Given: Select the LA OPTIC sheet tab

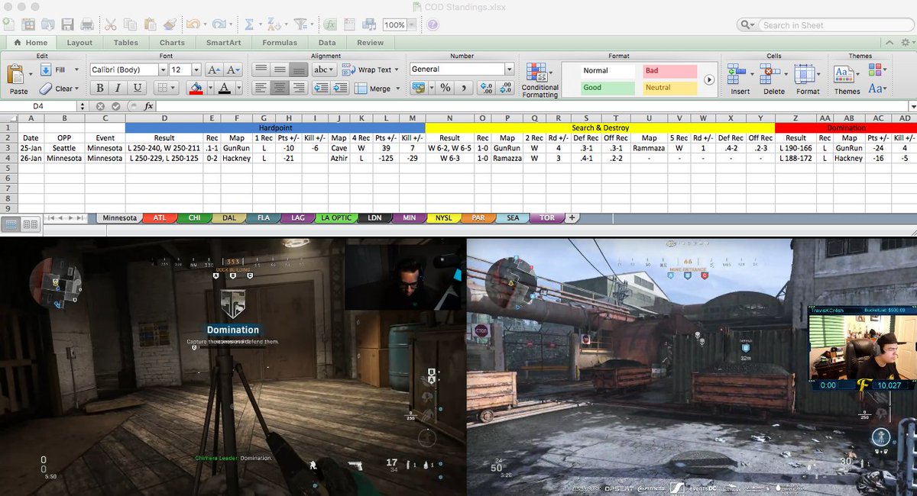Looking at the screenshot, I should (335, 218).
